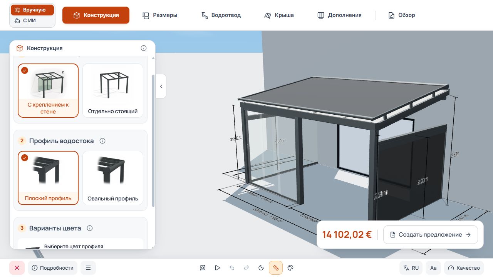Image resolution: width=493 pixels, height=277 pixels.
Task: Open Подробности details
Action: pos(52,268)
